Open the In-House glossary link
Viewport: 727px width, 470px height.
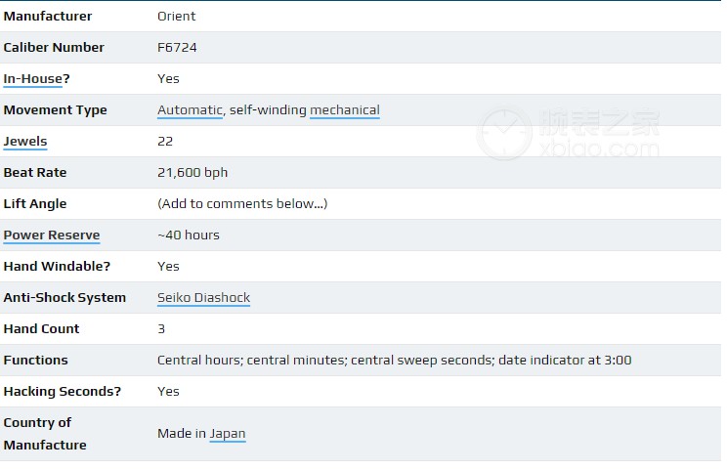32,79
